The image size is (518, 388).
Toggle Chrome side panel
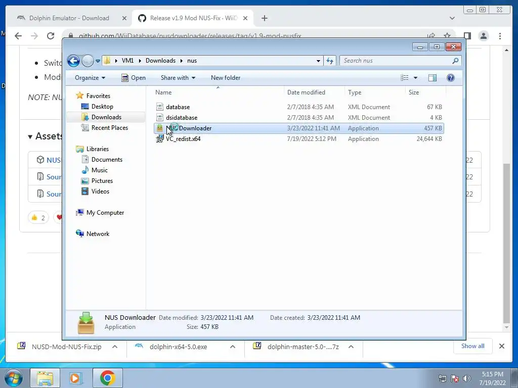click(x=467, y=36)
